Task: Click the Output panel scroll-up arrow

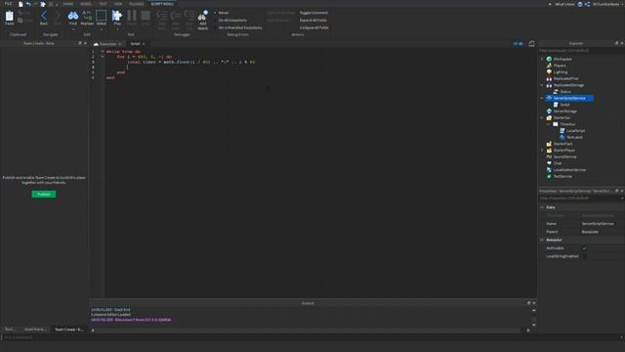Action: 534,311
